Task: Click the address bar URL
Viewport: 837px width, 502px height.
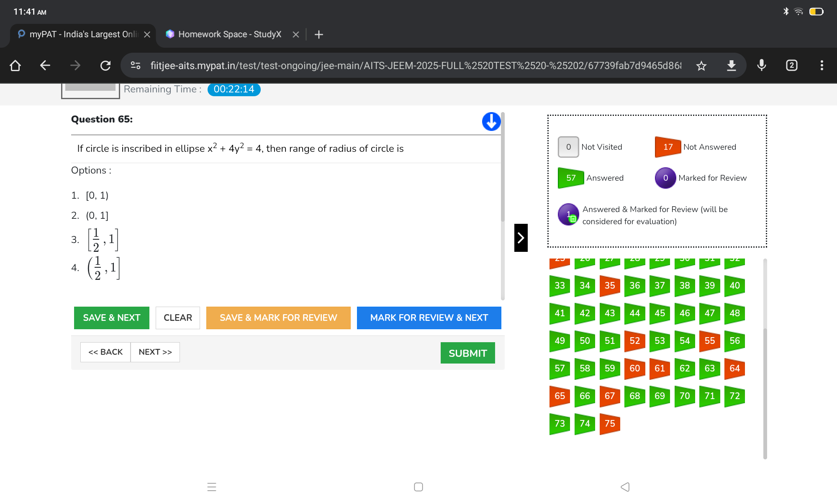Action: tap(416, 66)
